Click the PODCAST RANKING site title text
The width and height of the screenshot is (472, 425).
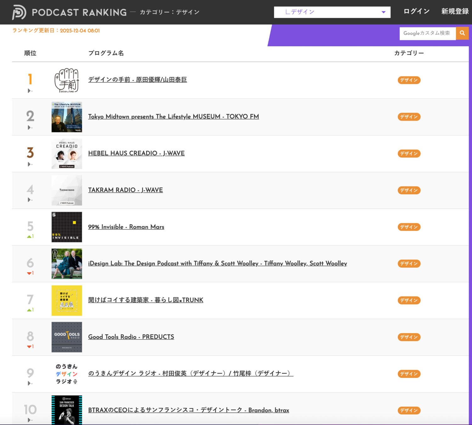click(79, 12)
